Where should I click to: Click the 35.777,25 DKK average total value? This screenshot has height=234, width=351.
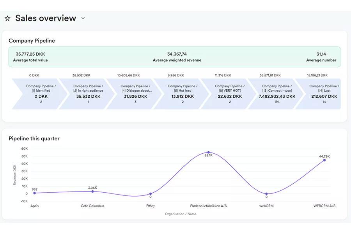[x=30, y=54]
